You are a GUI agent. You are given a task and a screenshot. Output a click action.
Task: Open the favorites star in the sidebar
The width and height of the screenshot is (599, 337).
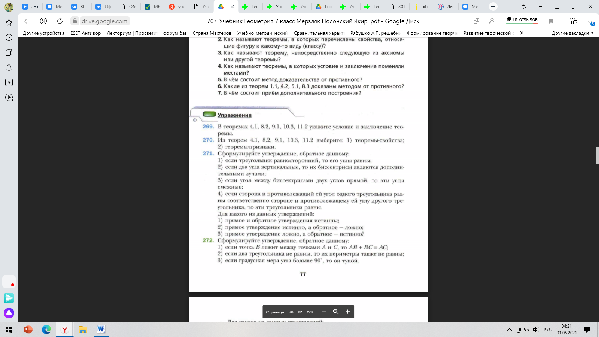pos(9,22)
